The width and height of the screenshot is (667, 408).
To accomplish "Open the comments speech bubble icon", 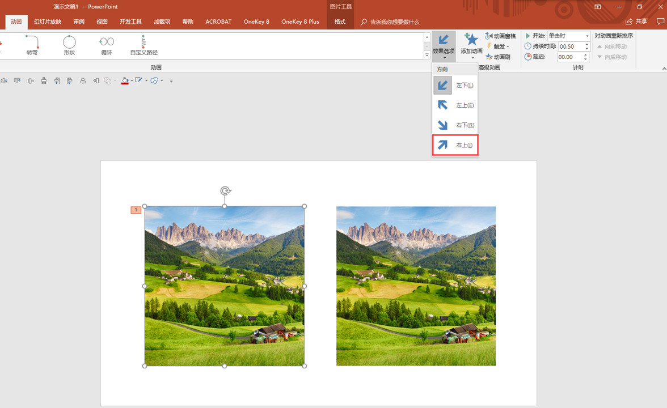I will click(660, 22).
